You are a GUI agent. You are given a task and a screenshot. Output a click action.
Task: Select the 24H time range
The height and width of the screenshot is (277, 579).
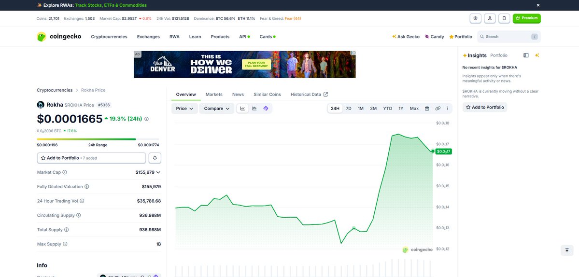[x=335, y=109]
